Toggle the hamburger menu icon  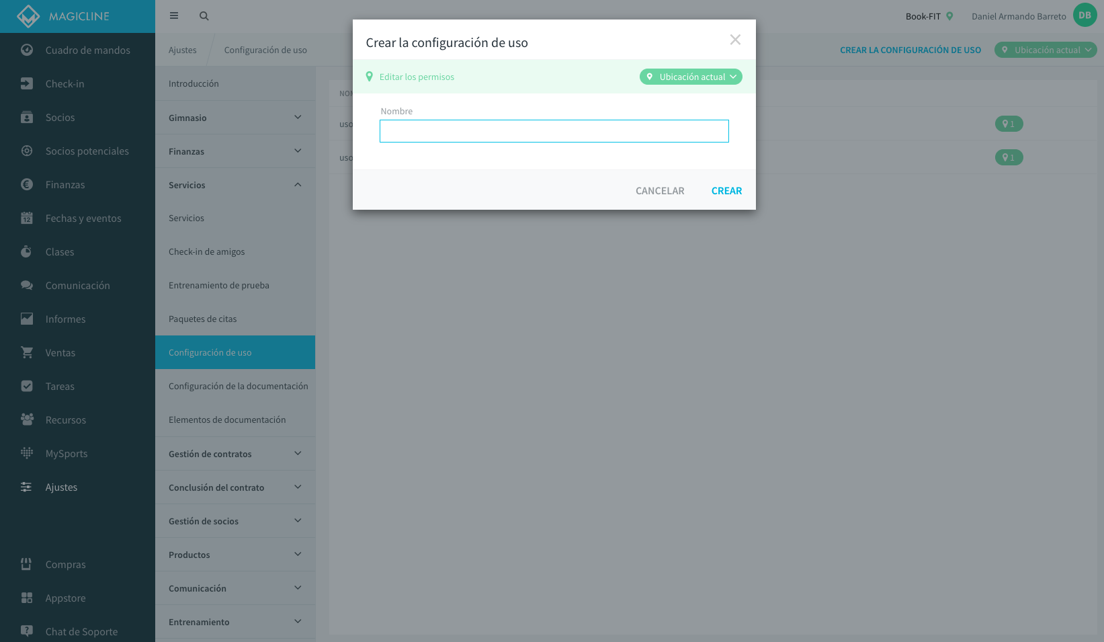click(x=174, y=15)
